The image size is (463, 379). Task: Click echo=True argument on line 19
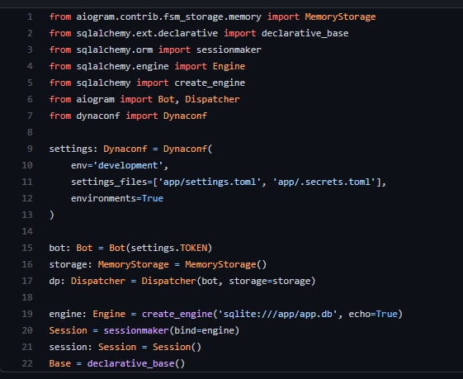(373, 314)
